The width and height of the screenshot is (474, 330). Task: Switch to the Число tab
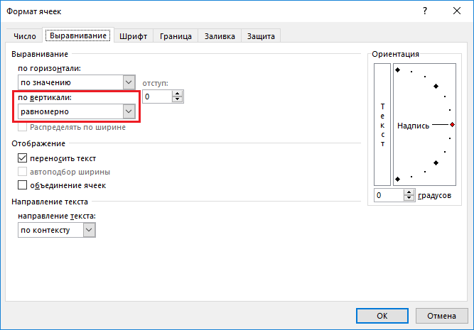(x=25, y=36)
